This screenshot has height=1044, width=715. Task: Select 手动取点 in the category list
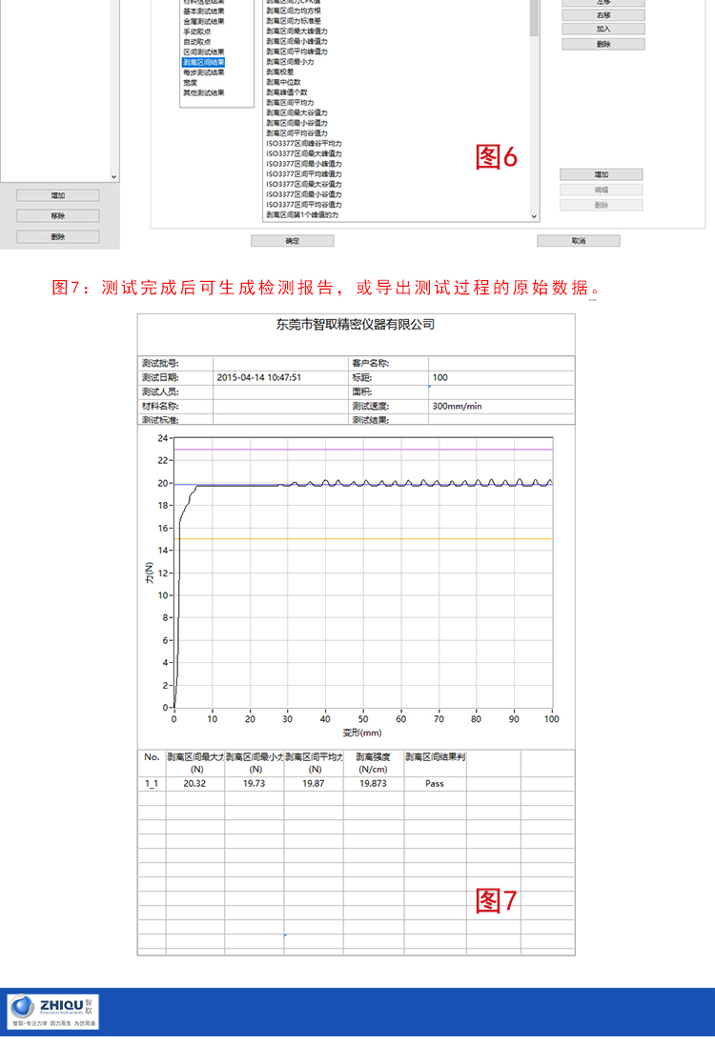(196, 31)
